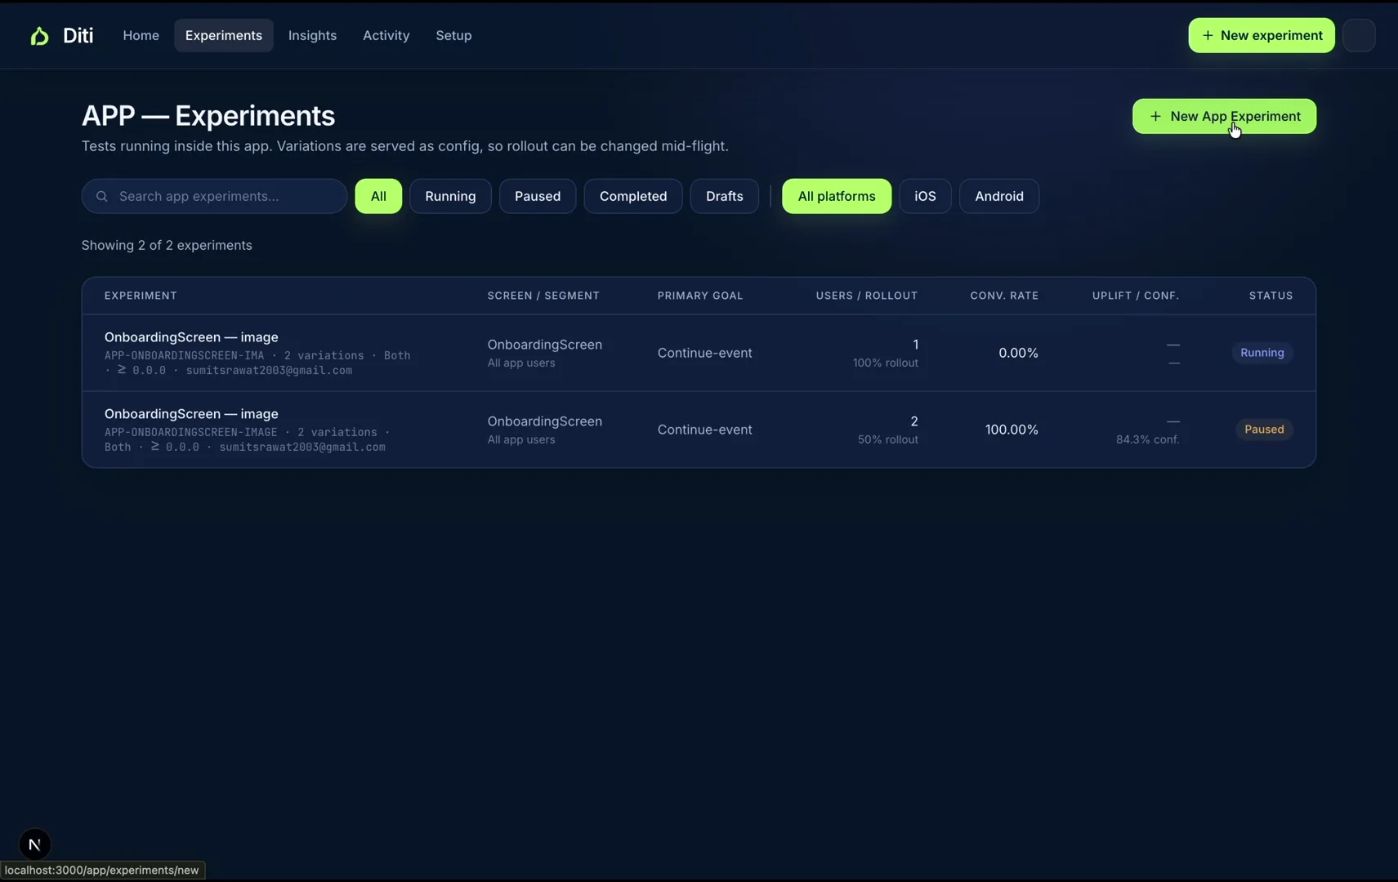Open the APP-ONBOARDINGSCREEN-IMA experiment row title
The width and height of the screenshot is (1398, 882).
point(191,337)
